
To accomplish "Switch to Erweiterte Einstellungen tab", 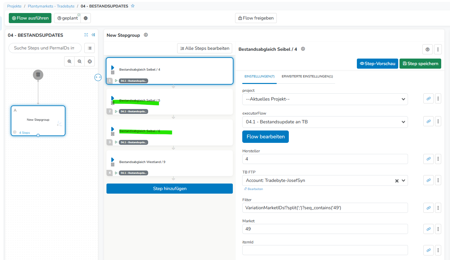I will [x=307, y=76].
